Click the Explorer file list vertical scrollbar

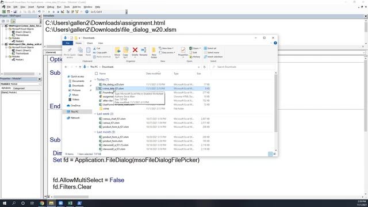point(276,103)
